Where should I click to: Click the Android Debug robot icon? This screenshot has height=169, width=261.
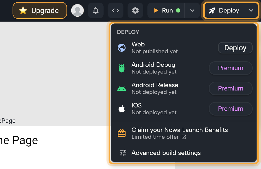[122, 68]
